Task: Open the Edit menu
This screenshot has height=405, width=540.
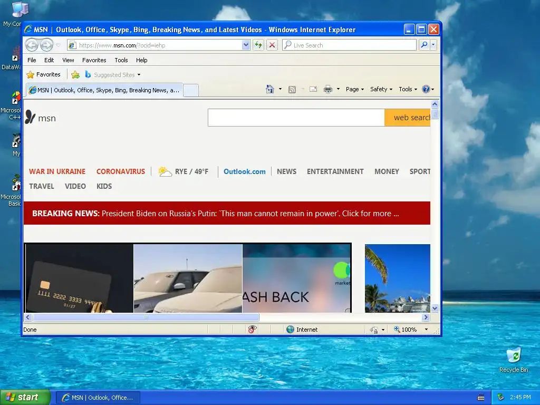Action: [49, 60]
